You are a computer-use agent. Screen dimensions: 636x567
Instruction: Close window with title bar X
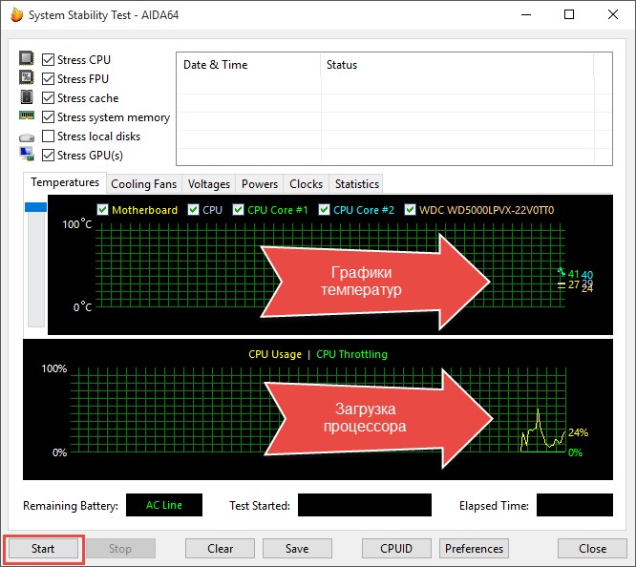tap(613, 15)
